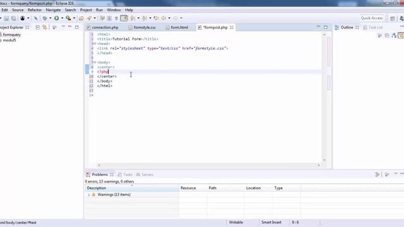Collapse All in Project Explorer
Viewport: 404px width, 227px height.
tap(38, 27)
